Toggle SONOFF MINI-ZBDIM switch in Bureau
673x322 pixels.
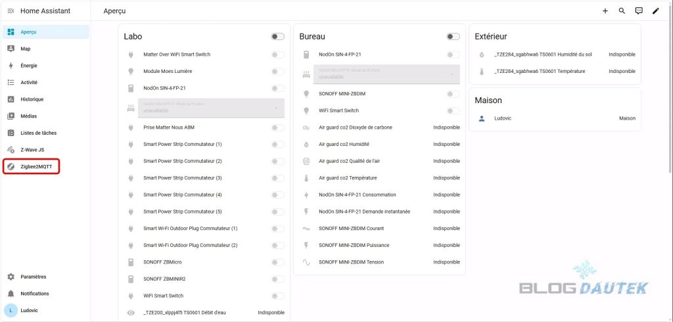click(x=453, y=93)
